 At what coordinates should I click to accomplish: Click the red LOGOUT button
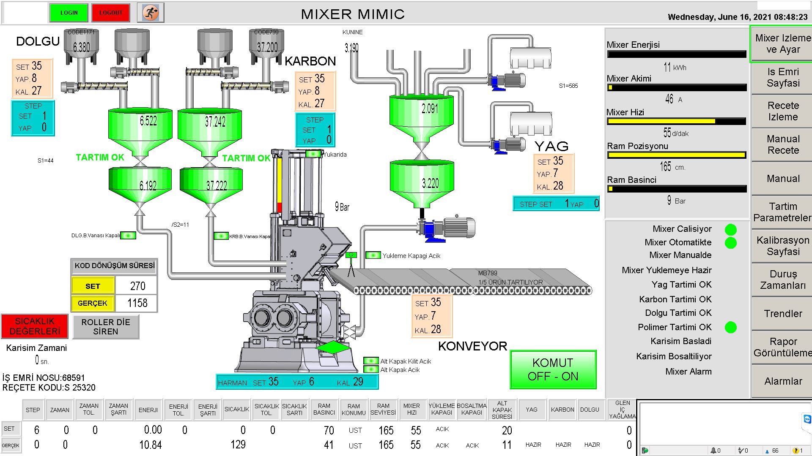coord(111,13)
